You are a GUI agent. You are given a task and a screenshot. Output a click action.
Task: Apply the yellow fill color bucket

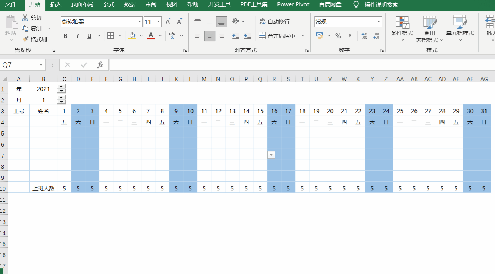click(x=132, y=36)
